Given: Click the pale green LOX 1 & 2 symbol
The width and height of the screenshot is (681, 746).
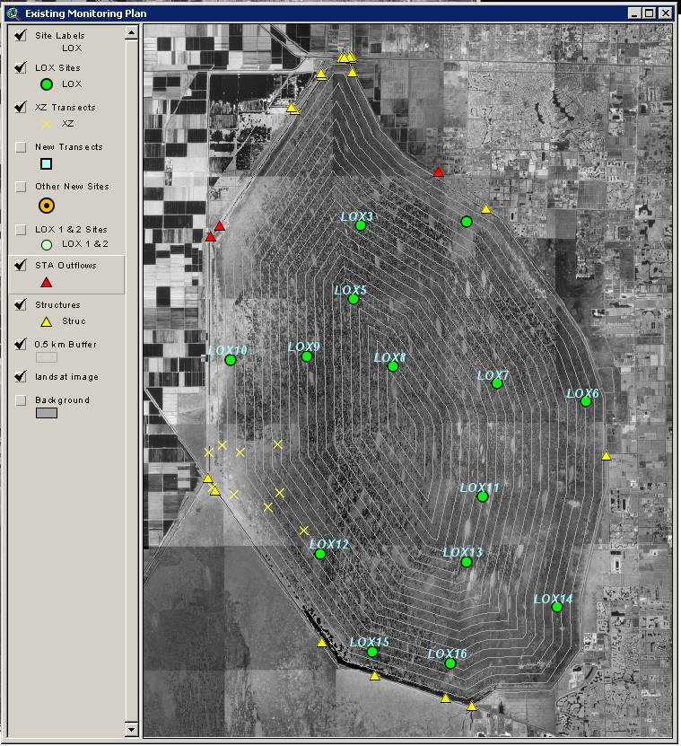Looking at the screenshot, I should click(46, 245).
